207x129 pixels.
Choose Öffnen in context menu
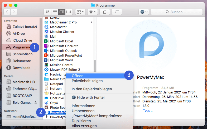[x=99, y=76]
